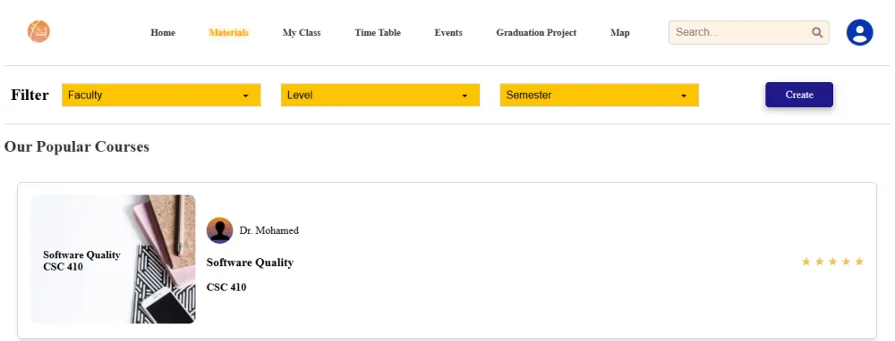Click Dr. Mohamed's avatar picture
Screen dimensions: 895x341
(220, 230)
